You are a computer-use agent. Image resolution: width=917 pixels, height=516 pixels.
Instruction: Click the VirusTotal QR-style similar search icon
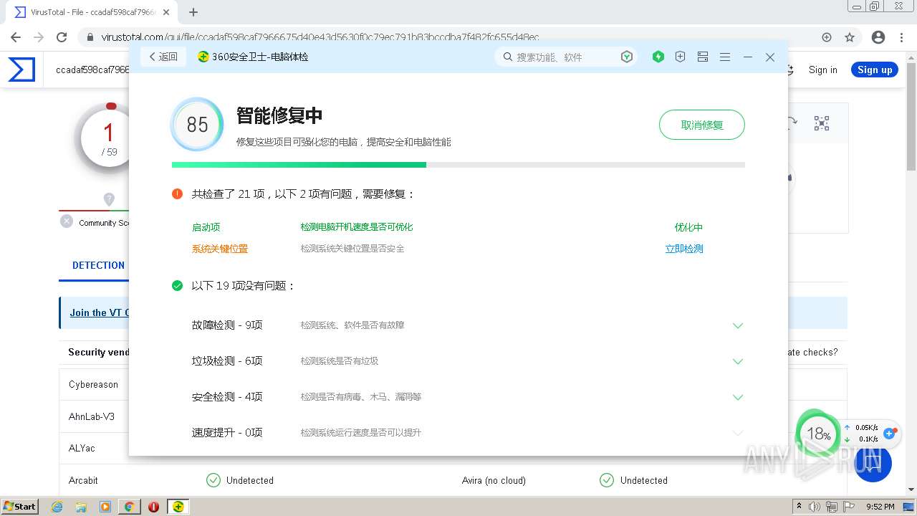(822, 123)
